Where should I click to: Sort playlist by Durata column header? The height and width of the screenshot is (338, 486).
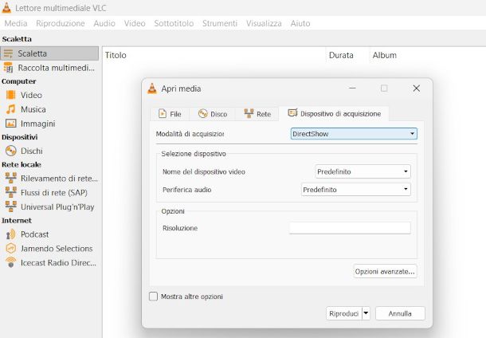[x=347, y=55]
